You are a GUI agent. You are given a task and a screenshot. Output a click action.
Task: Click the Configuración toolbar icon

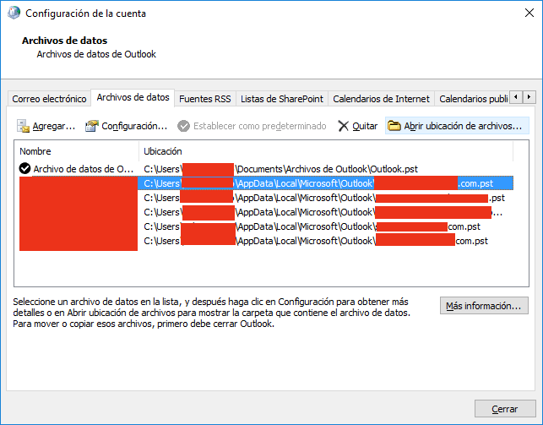pos(92,126)
